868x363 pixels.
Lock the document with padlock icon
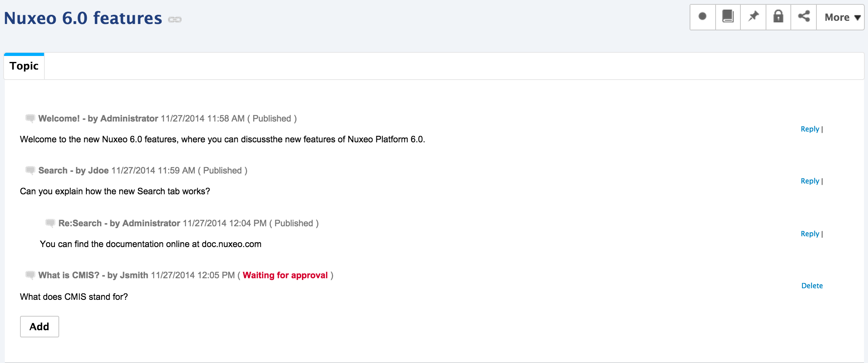[778, 17]
